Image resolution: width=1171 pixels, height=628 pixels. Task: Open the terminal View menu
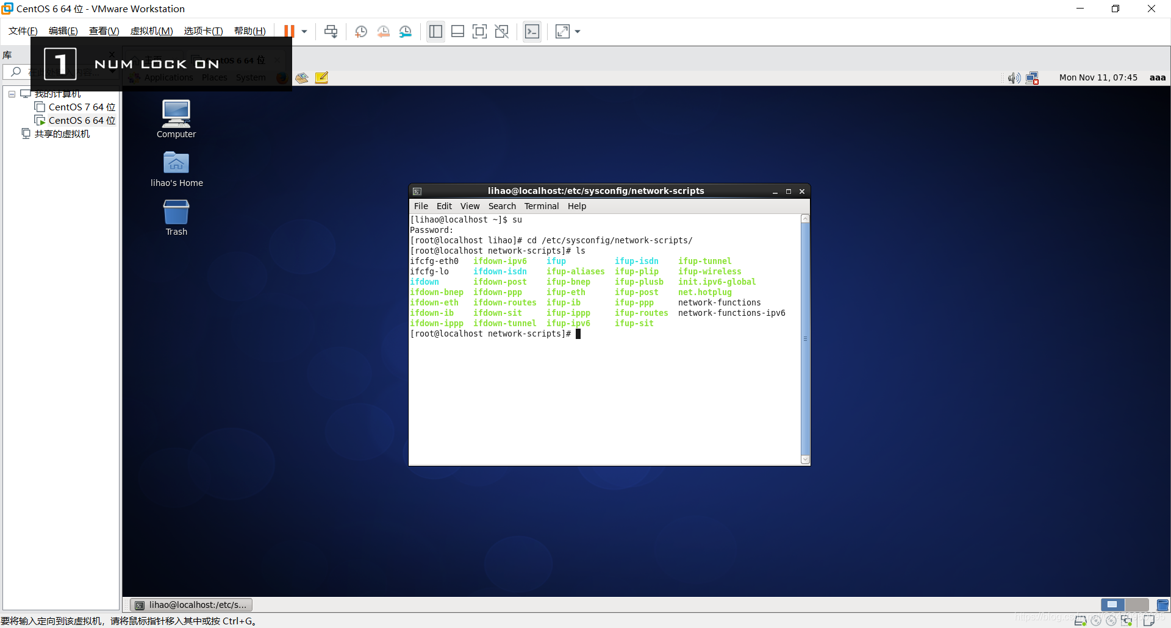click(x=470, y=206)
